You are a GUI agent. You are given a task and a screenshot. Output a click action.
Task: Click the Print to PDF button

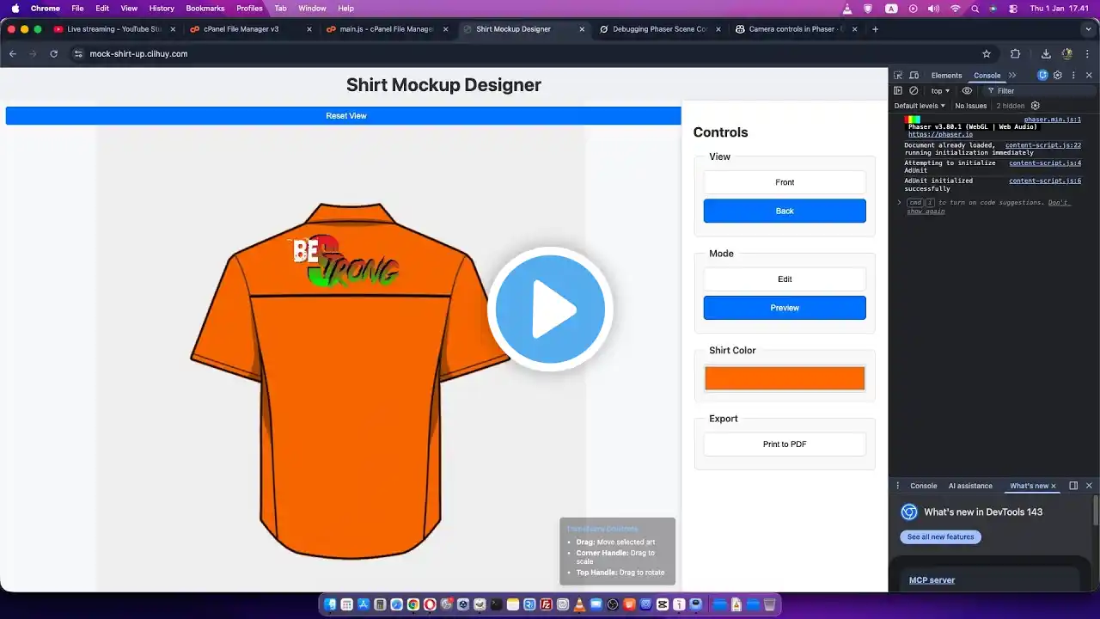(x=785, y=444)
